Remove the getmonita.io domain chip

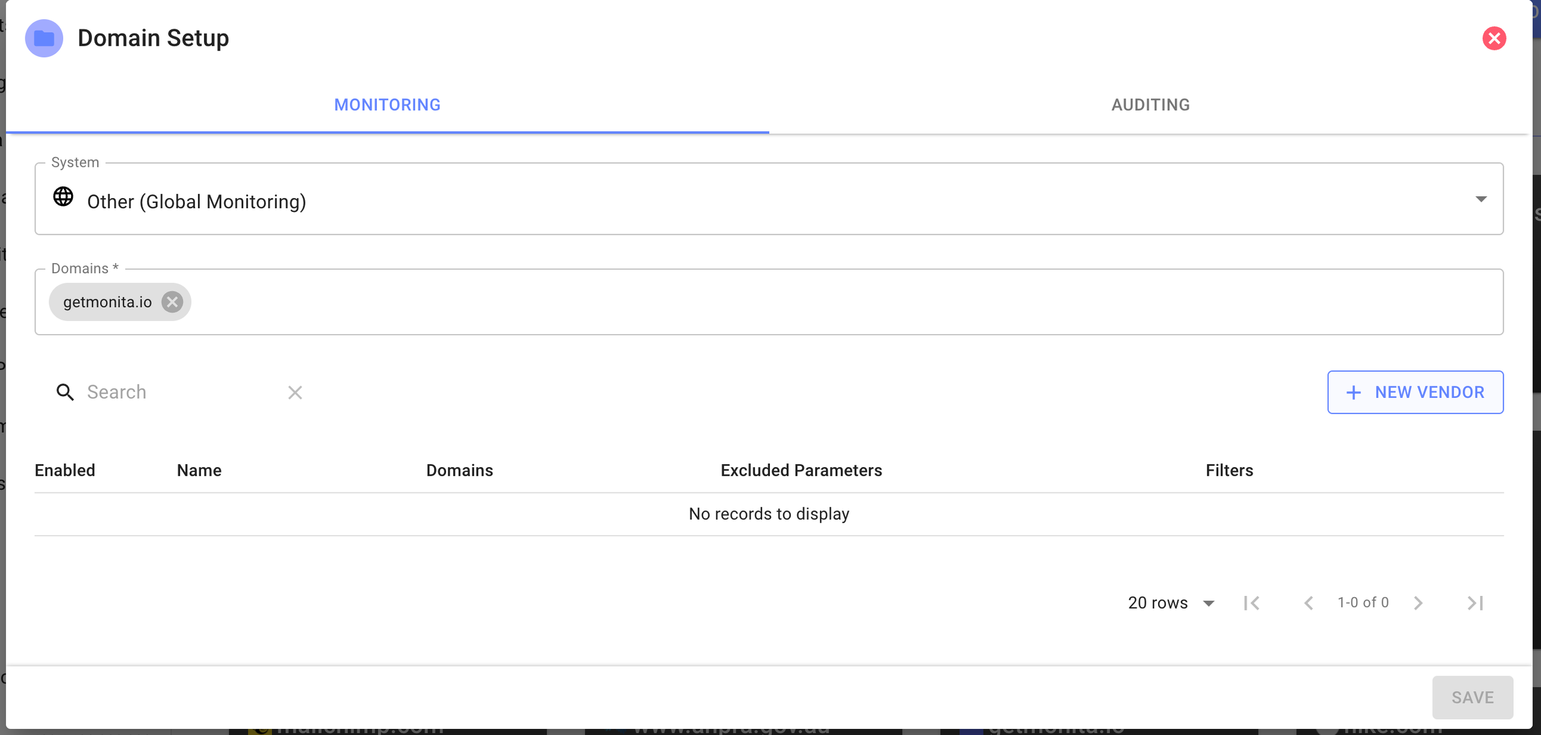pyautogui.click(x=172, y=302)
